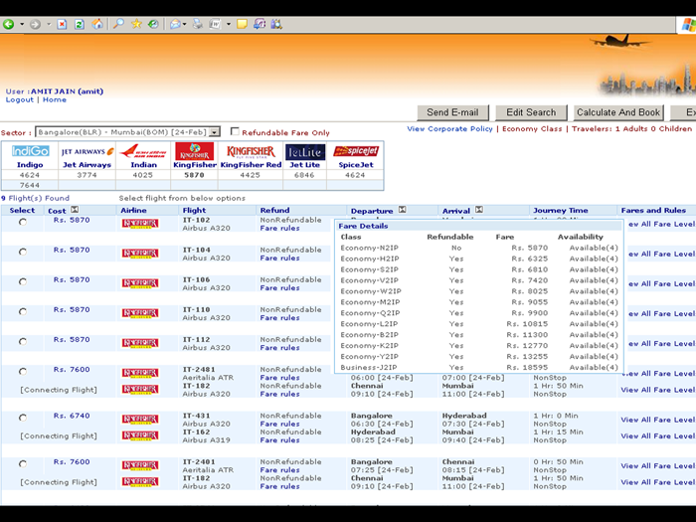Click the Refresh page icon
The image size is (696, 522).
pyautogui.click(x=80, y=24)
